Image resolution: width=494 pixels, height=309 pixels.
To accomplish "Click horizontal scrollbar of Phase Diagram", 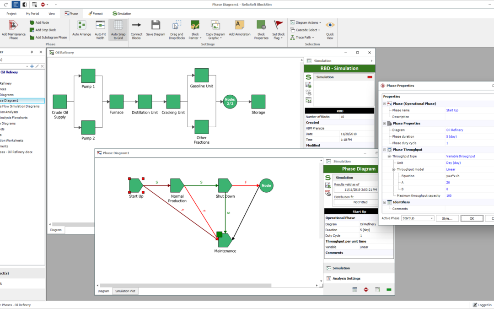I will point(186,285).
